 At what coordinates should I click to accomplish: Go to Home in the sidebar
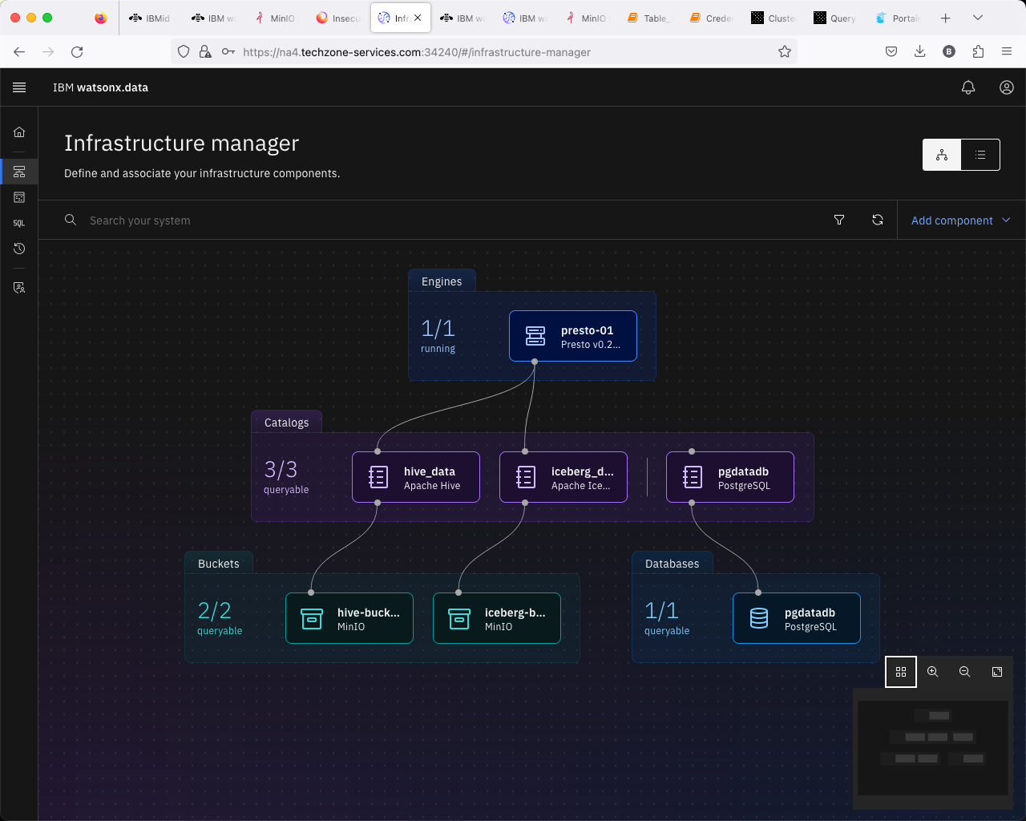tap(19, 132)
